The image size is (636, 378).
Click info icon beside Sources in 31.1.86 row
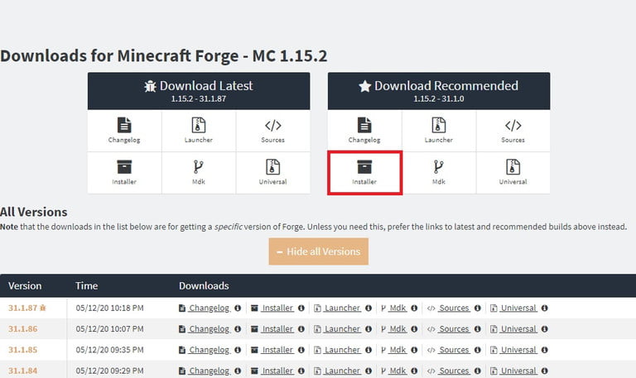coord(477,329)
